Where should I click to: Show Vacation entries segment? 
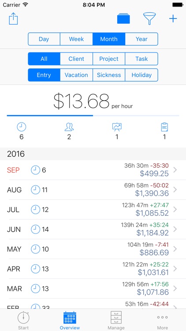[x=76, y=75]
